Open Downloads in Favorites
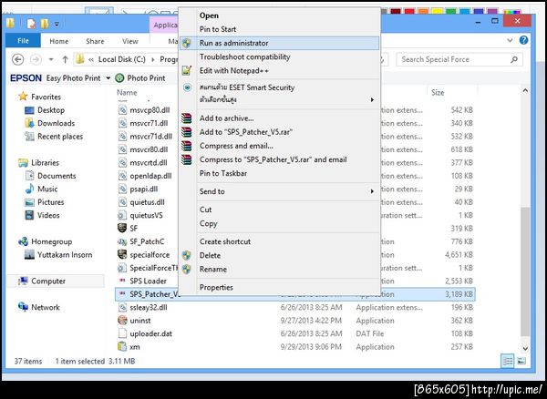The width and height of the screenshot is (547, 399). [x=56, y=123]
